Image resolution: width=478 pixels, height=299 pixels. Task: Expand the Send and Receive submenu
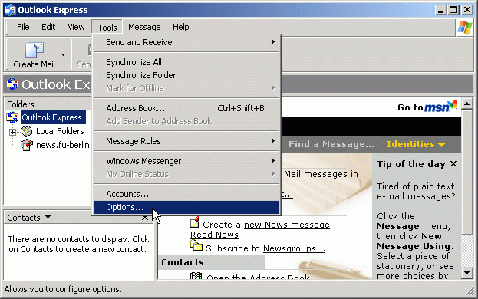pyautogui.click(x=186, y=42)
